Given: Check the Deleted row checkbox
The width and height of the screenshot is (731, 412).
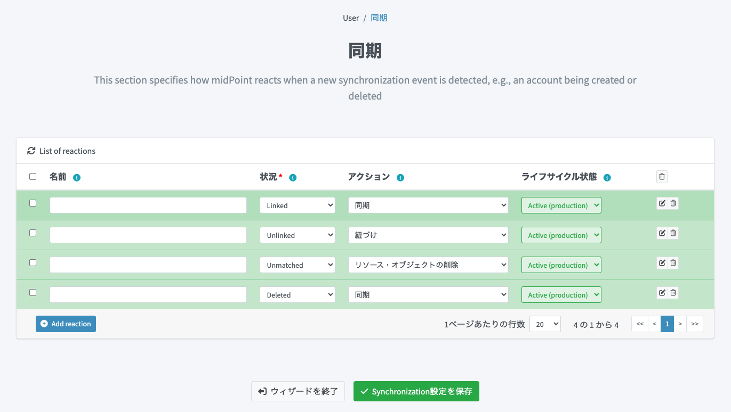Looking at the screenshot, I should pyautogui.click(x=33, y=293).
